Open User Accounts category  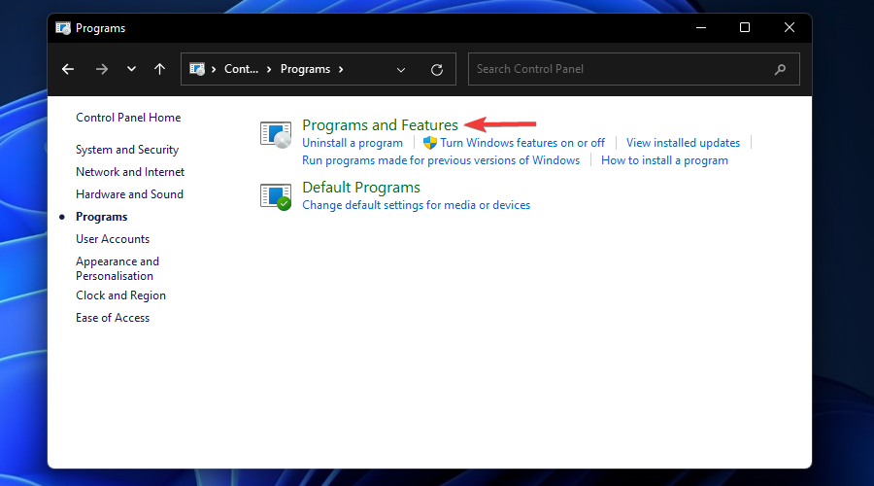coord(113,239)
